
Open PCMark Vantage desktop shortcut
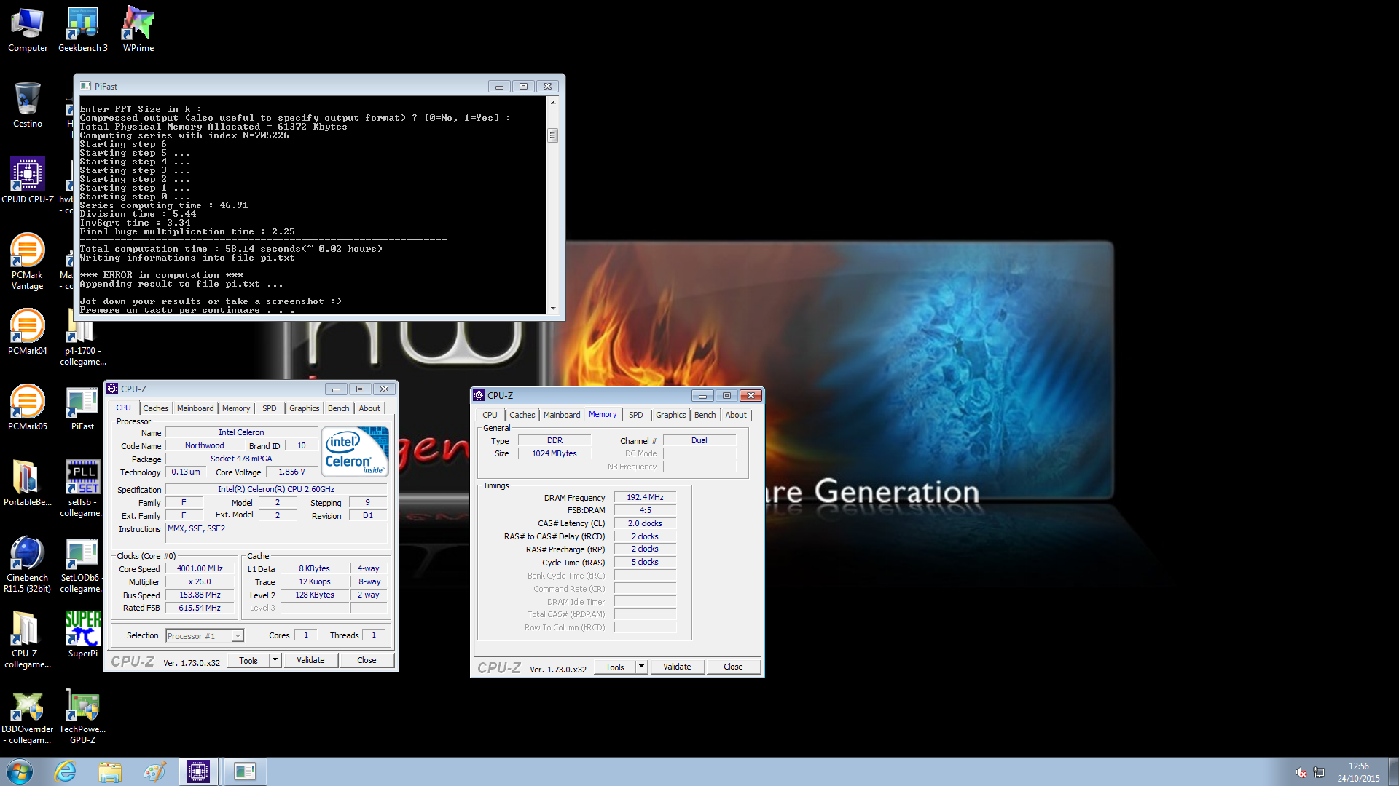tap(28, 261)
